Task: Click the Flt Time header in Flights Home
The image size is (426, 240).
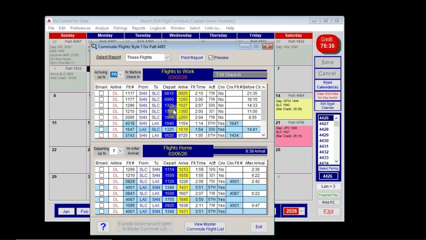Action: click(x=198, y=163)
